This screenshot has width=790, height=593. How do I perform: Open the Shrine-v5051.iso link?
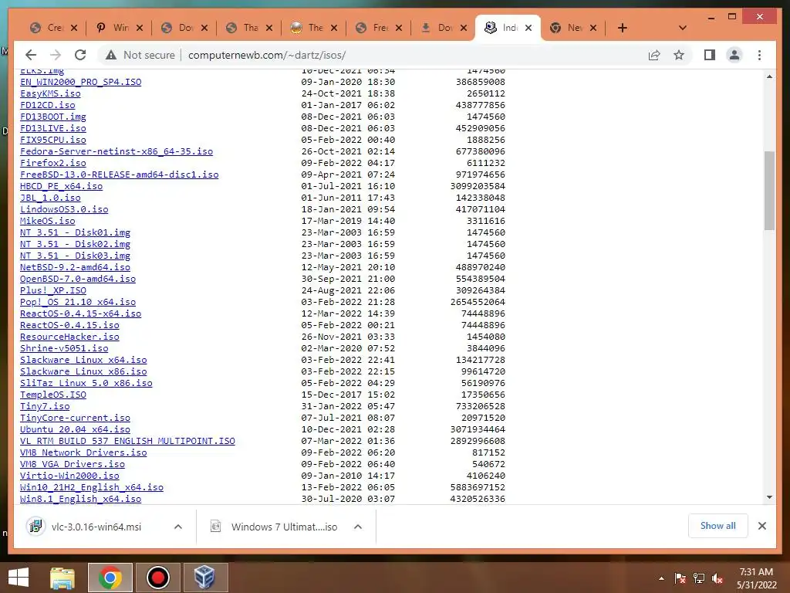pyautogui.click(x=64, y=348)
